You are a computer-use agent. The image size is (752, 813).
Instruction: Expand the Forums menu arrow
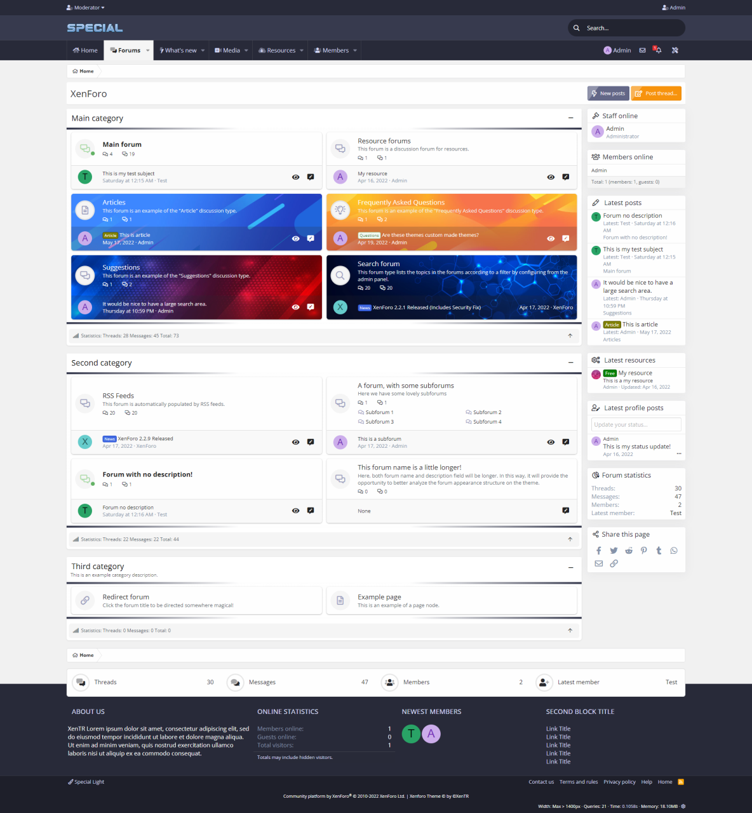coord(148,50)
